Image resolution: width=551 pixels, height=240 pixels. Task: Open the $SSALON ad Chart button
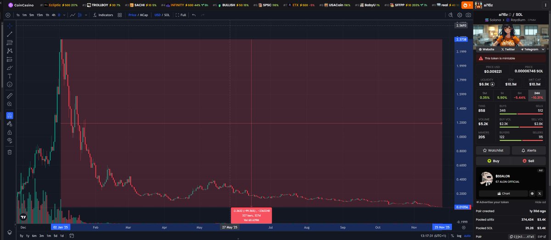[x=503, y=193]
